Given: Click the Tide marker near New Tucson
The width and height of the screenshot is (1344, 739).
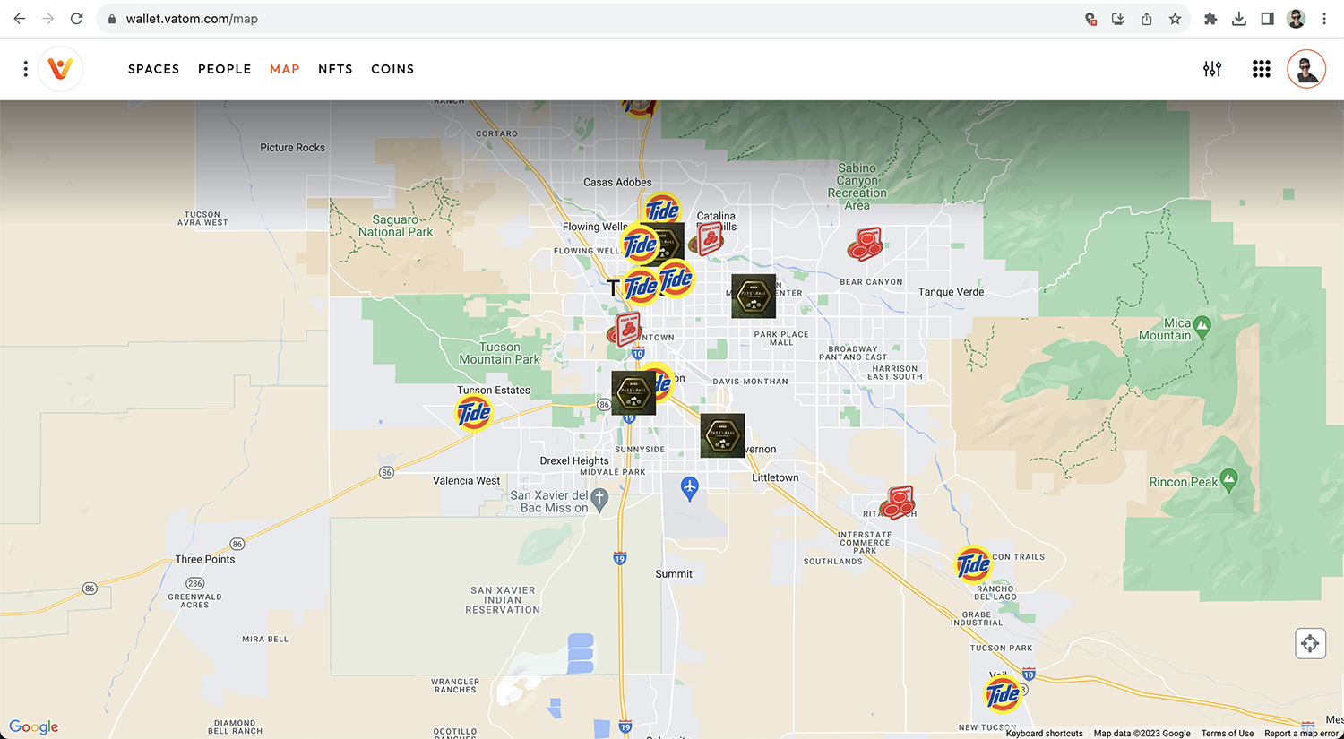Looking at the screenshot, I should pos(1003,694).
